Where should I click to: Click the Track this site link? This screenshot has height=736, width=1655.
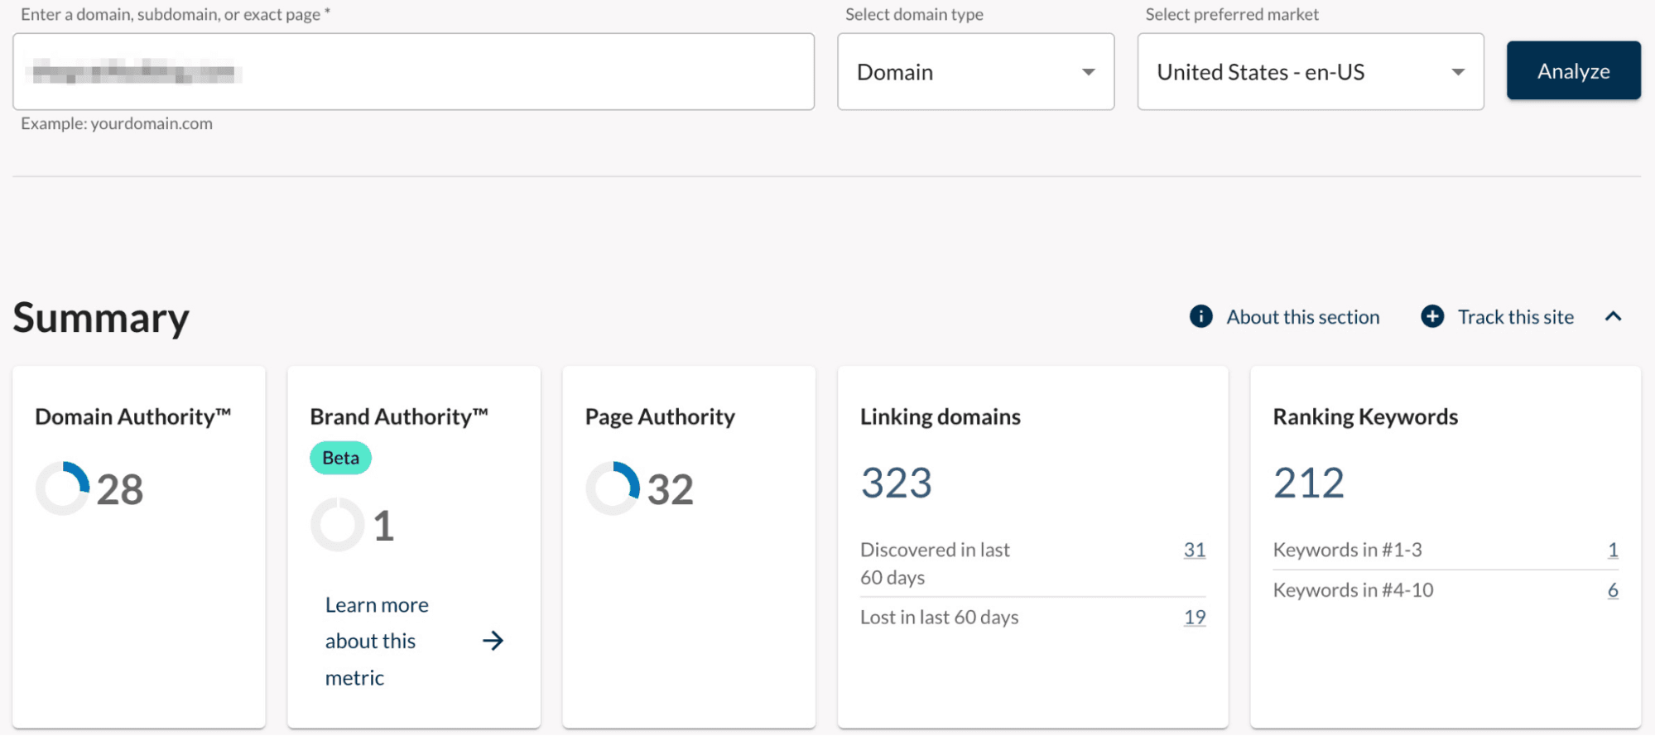pos(1515,317)
